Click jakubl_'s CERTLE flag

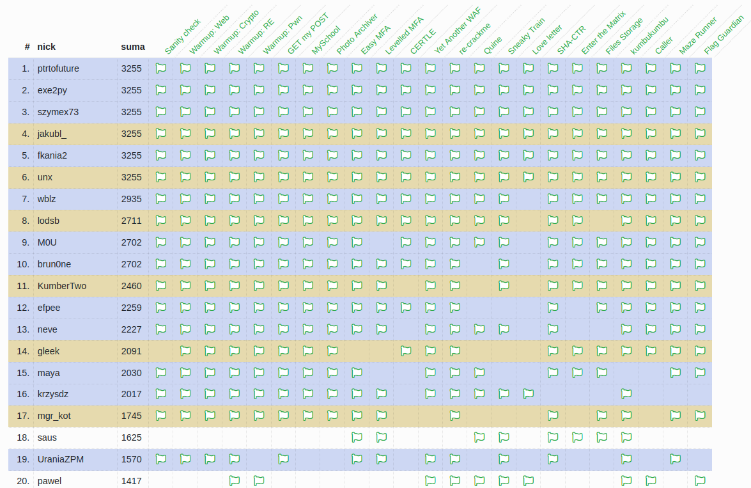point(406,134)
